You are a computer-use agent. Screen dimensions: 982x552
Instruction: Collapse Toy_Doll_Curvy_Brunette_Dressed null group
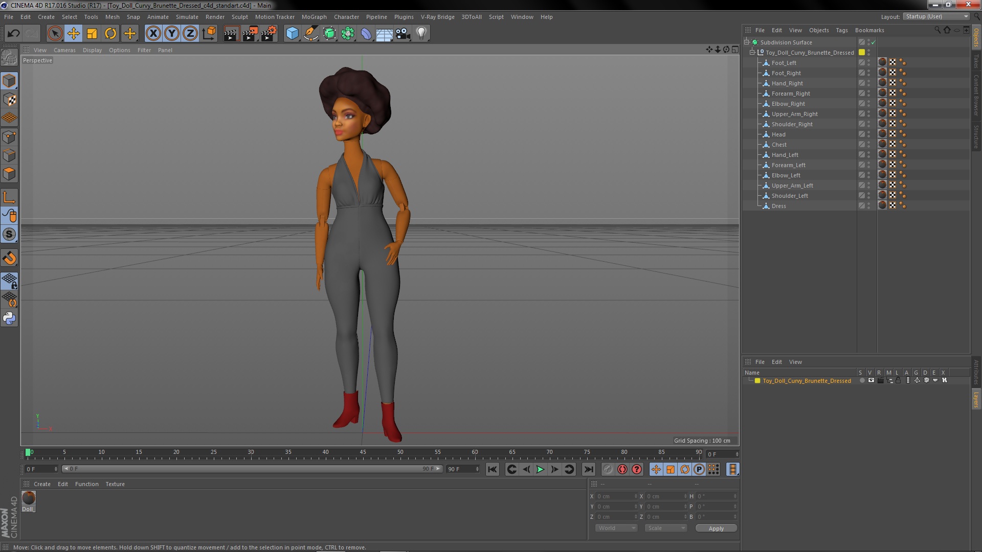point(752,52)
